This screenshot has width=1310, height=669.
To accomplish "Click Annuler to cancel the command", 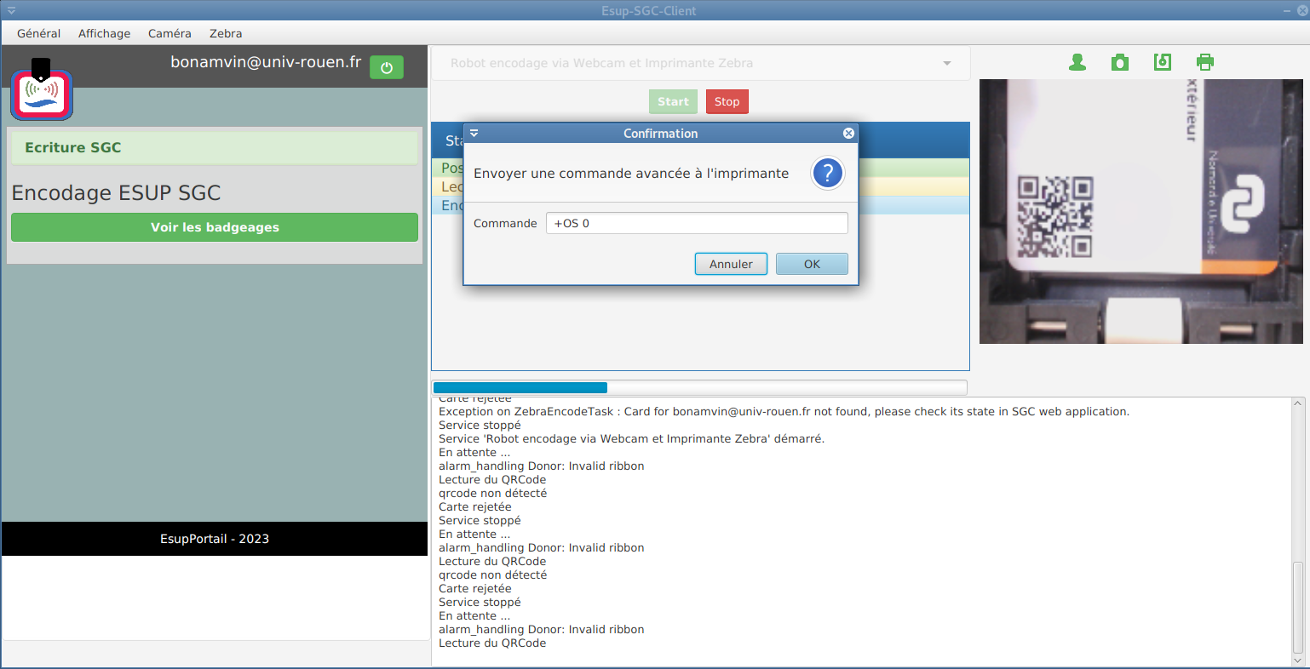I will pos(731,264).
